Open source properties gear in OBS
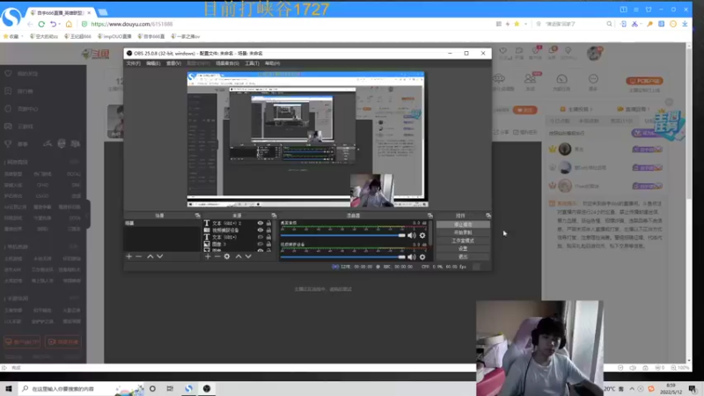This screenshot has width=704, height=396. click(227, 256)
